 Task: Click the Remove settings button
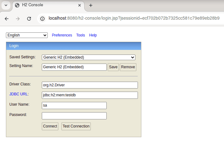pyautogui.click(x=128, y=67)
